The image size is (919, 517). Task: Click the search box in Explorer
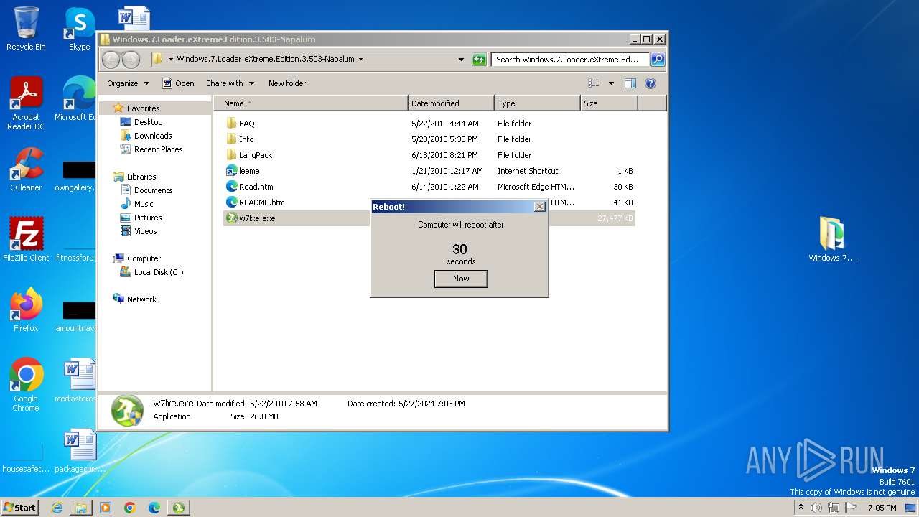[x=569, y=60]
